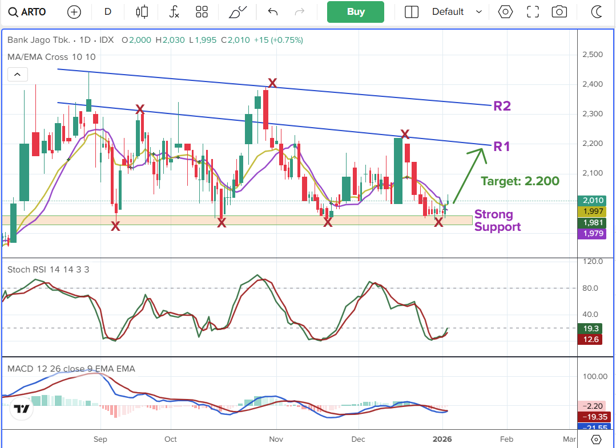Click the 2,010 current price tag
616x448 pixels.
(593, 201)
